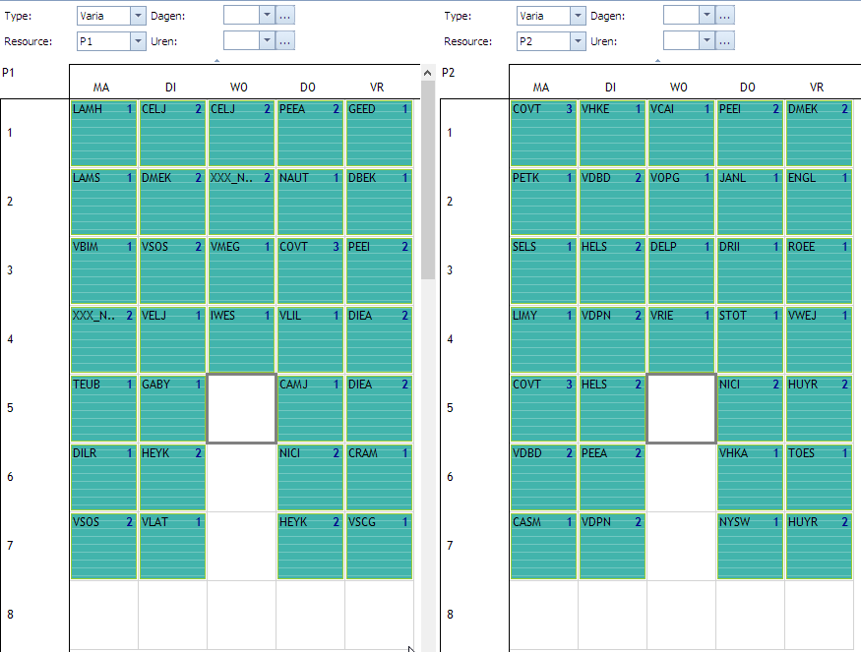Select the MA column header in P1 grid
The image size is (861, 652).
[101, 88]
